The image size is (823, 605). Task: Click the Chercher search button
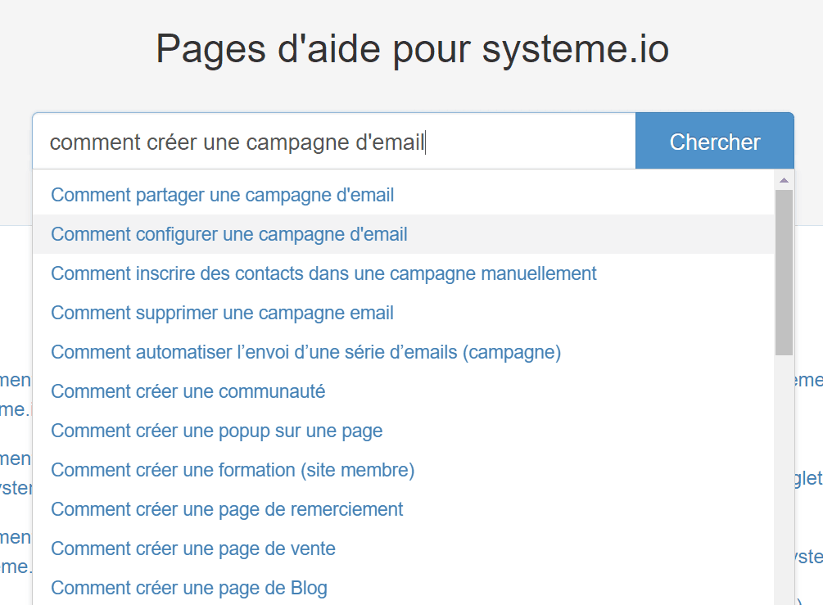pos(714,141)
